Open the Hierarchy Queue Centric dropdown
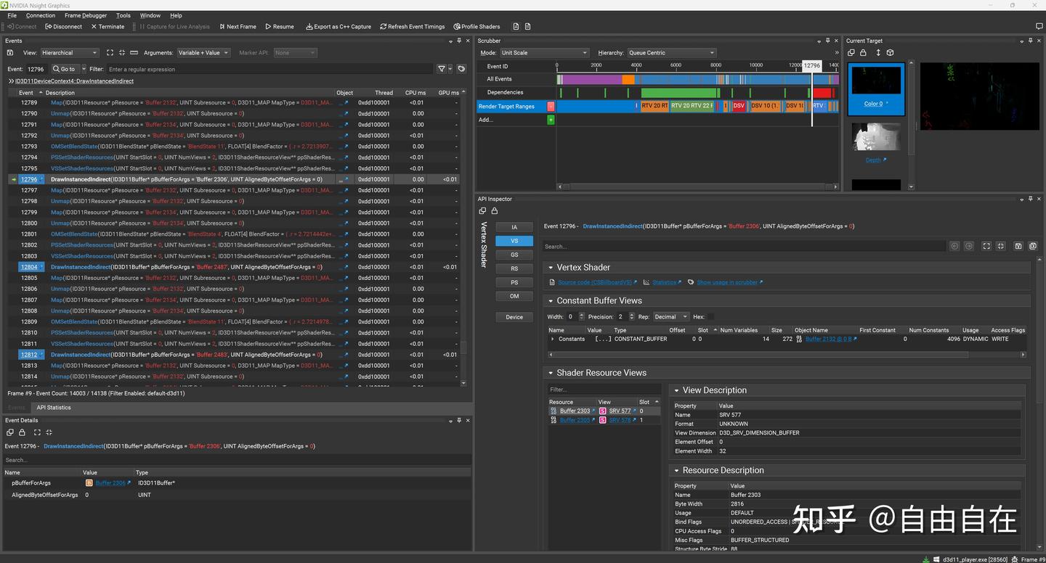 pyautogui.click(x=670, y=52)
